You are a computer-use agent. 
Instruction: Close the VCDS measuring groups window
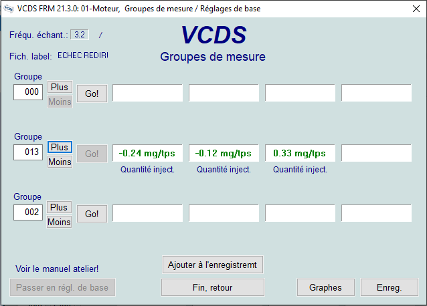[416, 9]
